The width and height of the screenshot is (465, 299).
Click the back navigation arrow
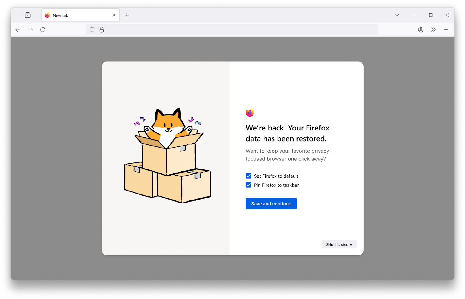click(18, 29)
